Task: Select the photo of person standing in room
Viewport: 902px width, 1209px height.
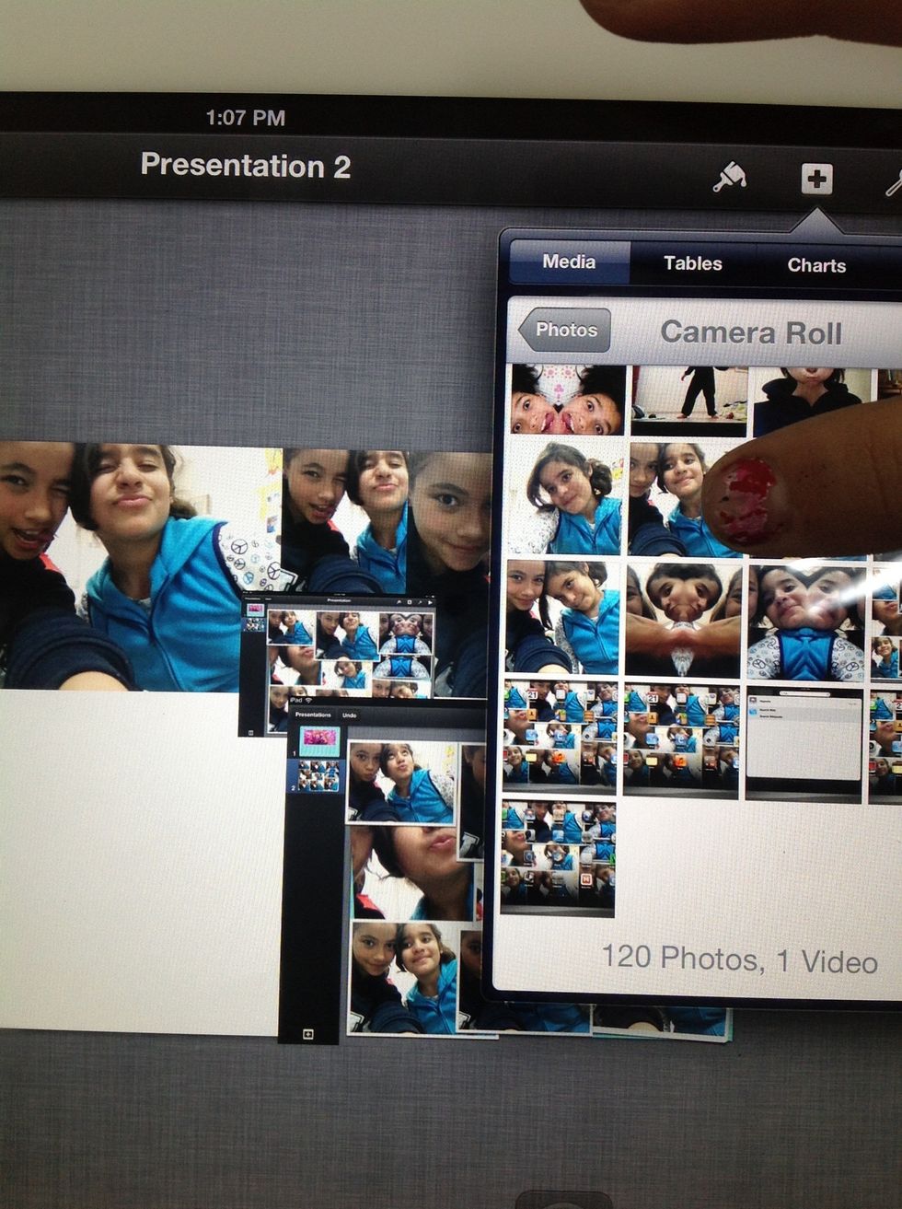Action: (688, 401)
